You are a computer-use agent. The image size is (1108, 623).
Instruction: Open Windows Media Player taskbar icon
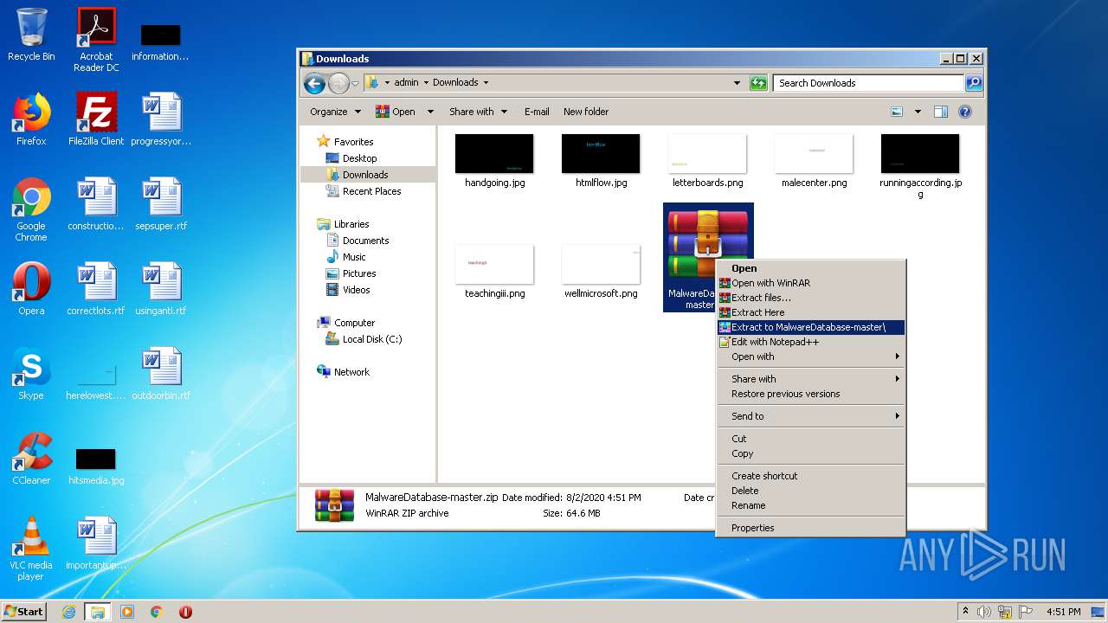(127, 612)
